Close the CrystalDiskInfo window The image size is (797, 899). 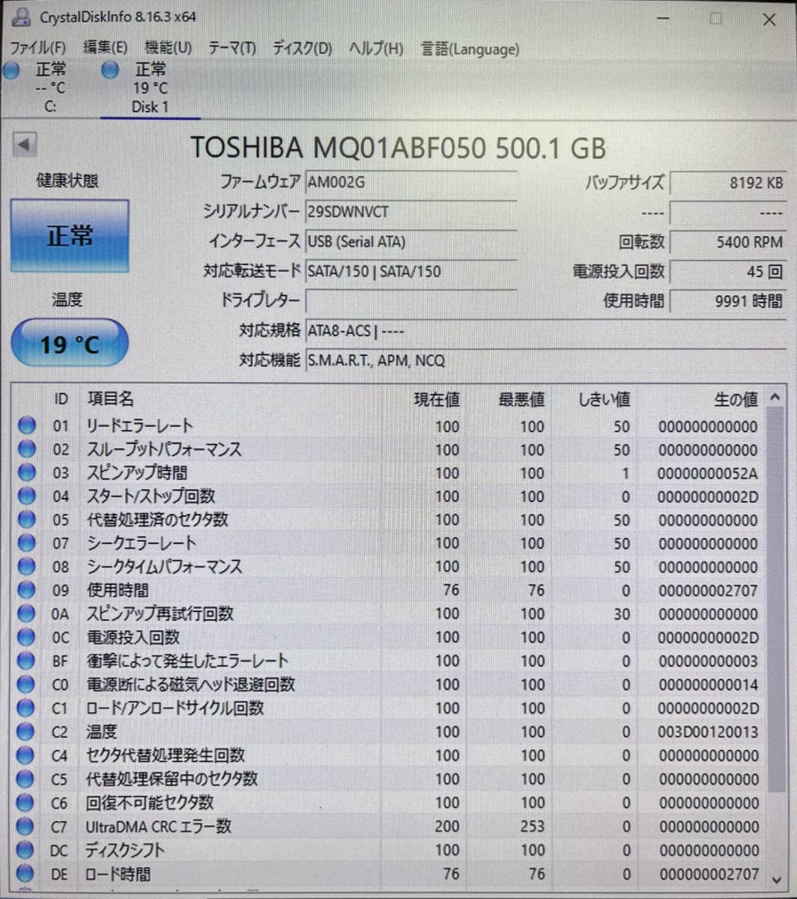pyautogui.click(x=769, y=20)
